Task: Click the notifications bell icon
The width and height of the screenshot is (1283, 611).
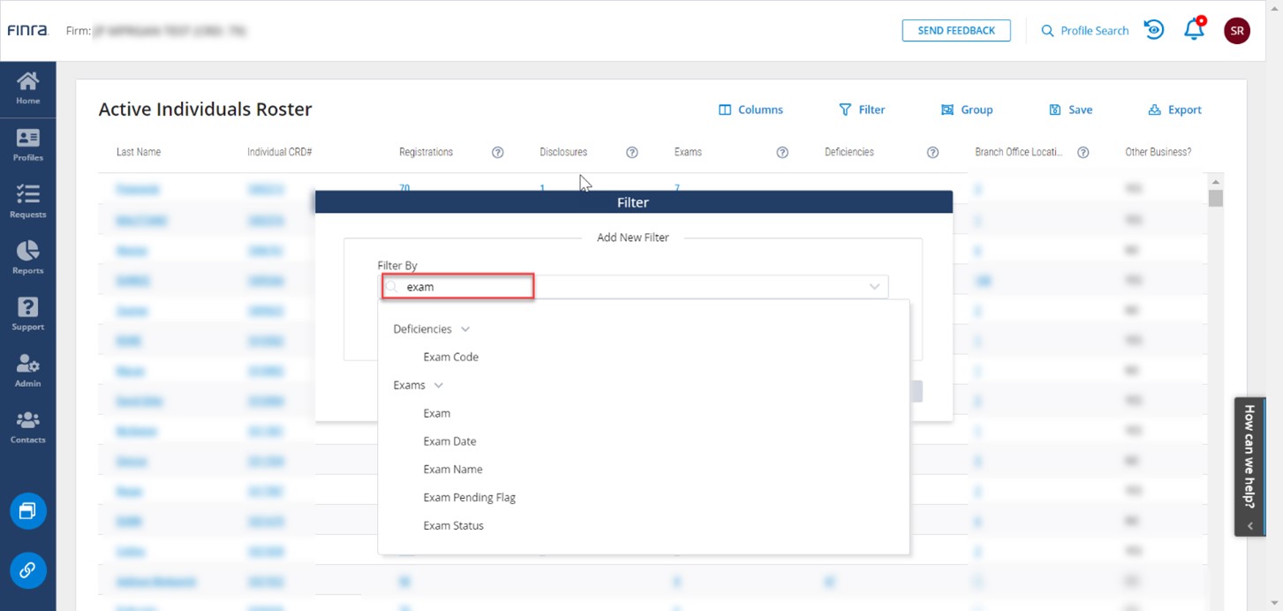Action: coord(1194,30)
